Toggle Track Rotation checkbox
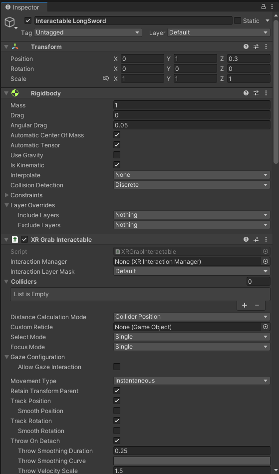The height and width of the screenshot is (474, 279). [117, 421]
